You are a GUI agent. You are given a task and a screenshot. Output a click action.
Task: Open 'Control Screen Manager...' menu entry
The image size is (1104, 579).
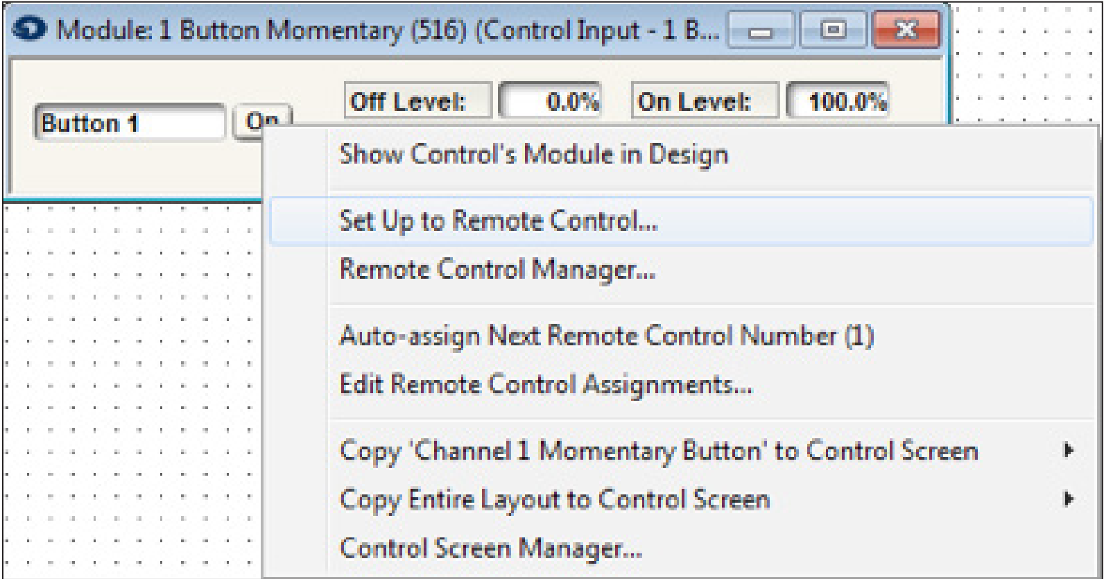pyautogui.click(x=490, y=548)
